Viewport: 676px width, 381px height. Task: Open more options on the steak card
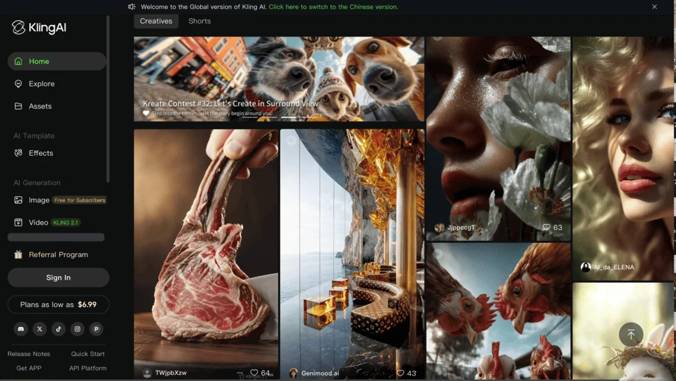[239, 373]
